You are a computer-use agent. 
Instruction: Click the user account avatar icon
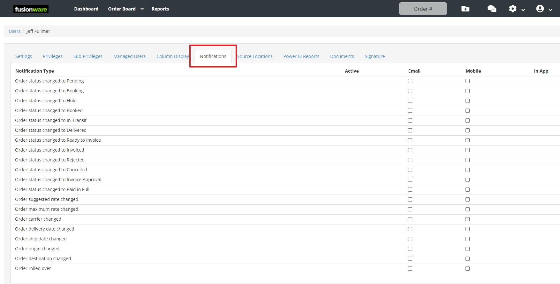[x=540, y=9]
